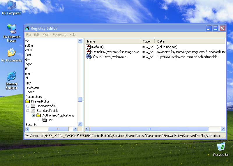Click 'C:\WINDOWS\svcho.exe:*:Enabled:enable' data cell
Screen dimensions: 233x166
tap(187, 57)
